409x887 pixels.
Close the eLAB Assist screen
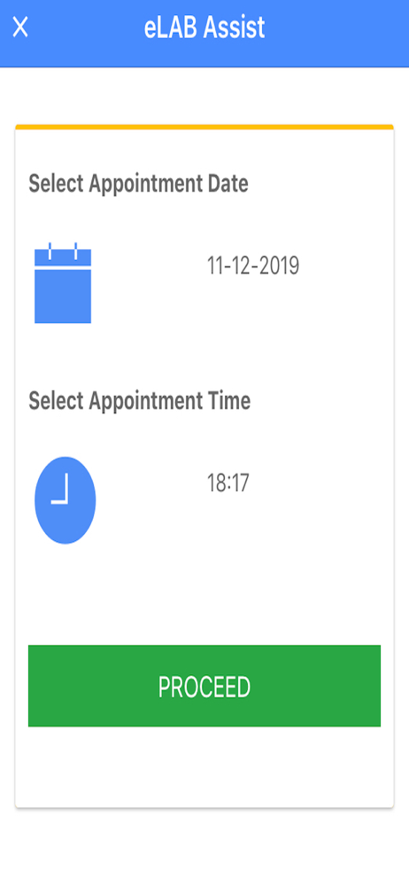tap(20, 27)
